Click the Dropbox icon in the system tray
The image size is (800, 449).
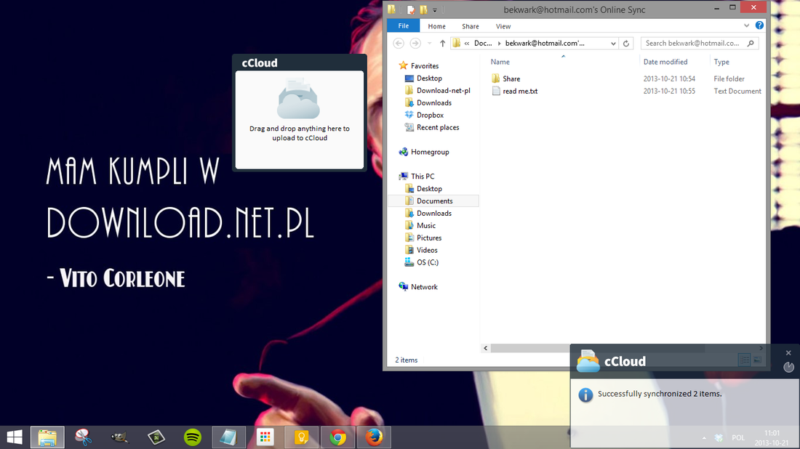(x=719, y=438)
